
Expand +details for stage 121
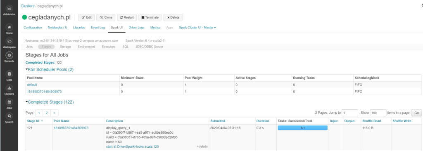(202, 146)
